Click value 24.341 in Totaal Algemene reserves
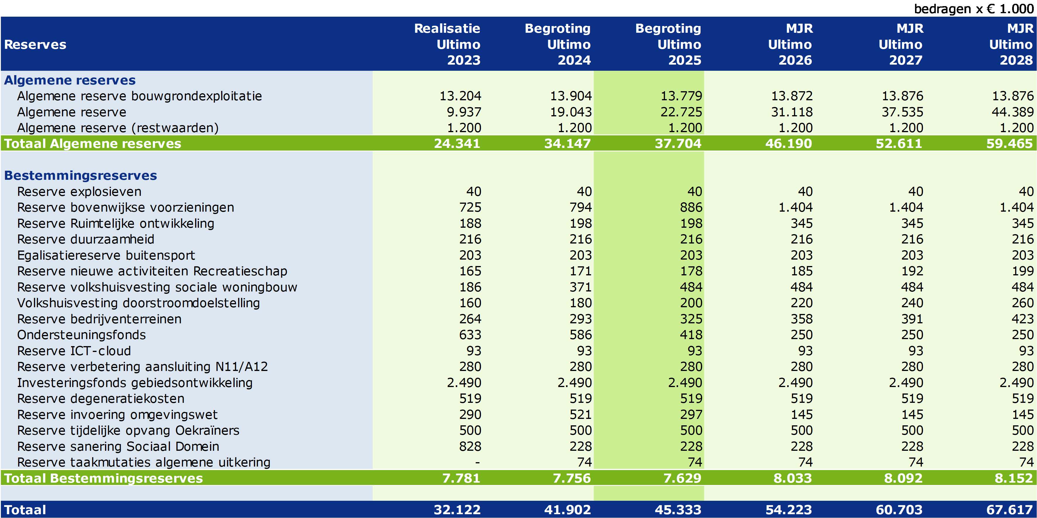 pos(457,144)
